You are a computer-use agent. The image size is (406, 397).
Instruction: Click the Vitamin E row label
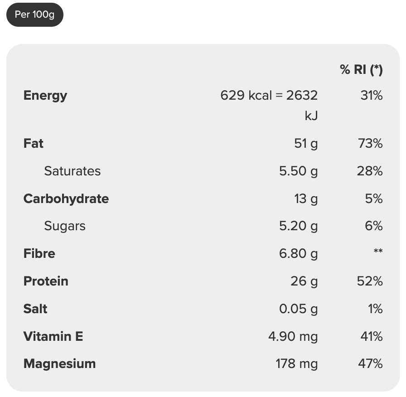[x=53, y=337]
